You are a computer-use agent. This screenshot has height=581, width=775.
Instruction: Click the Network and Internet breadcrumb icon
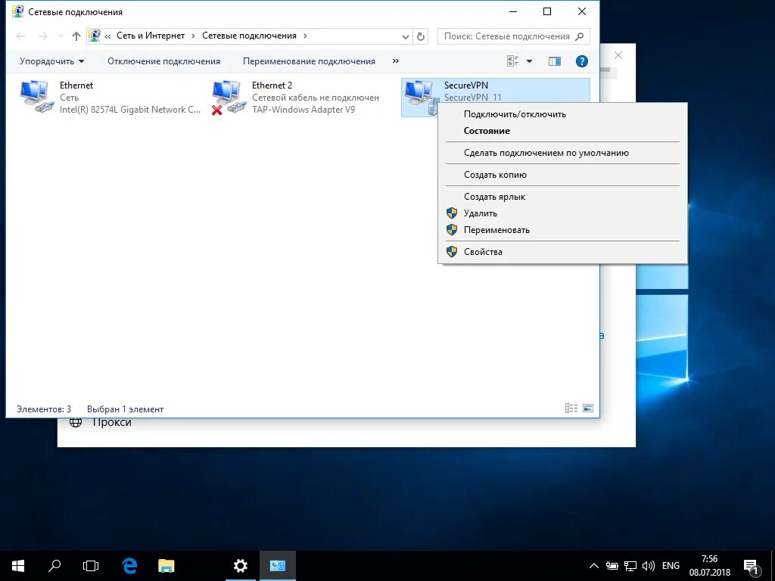pyautogui.click(x=95, y=35)
